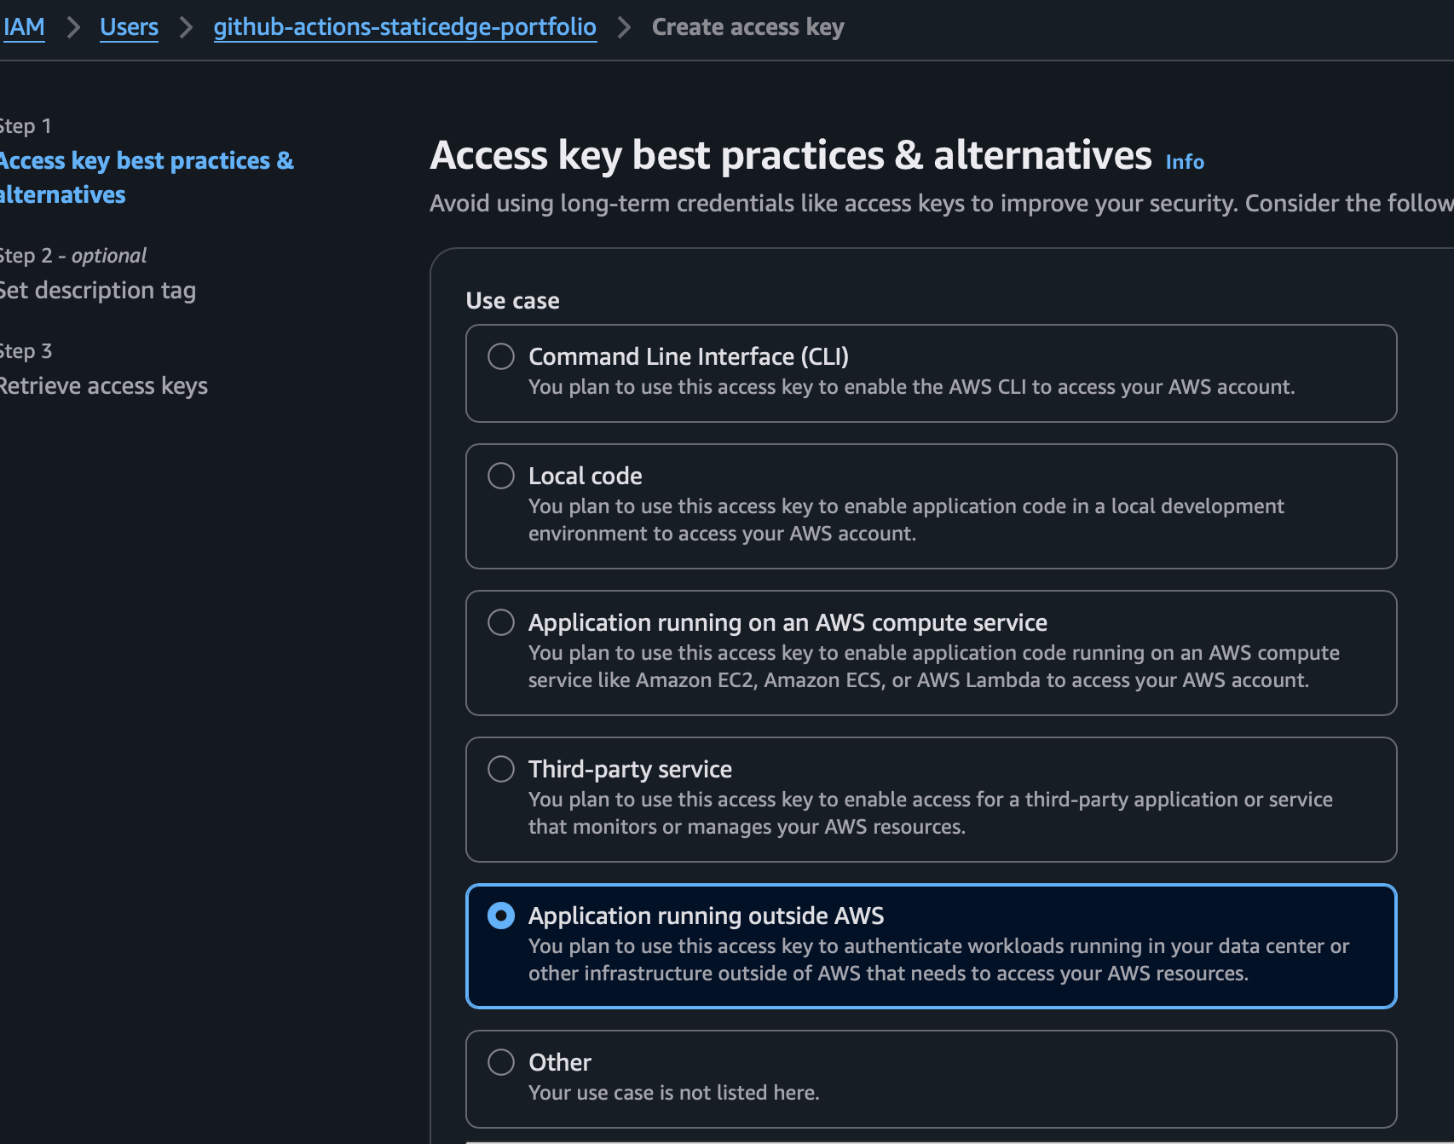1454x1144 pixels.
Task: Pick the Third-party service radio button
Action: [501, 769]
